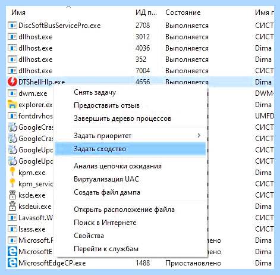Select 'Анализ цепочки ожидания'
This screenshot has height=275, width=280.
(x=131, y=166)
